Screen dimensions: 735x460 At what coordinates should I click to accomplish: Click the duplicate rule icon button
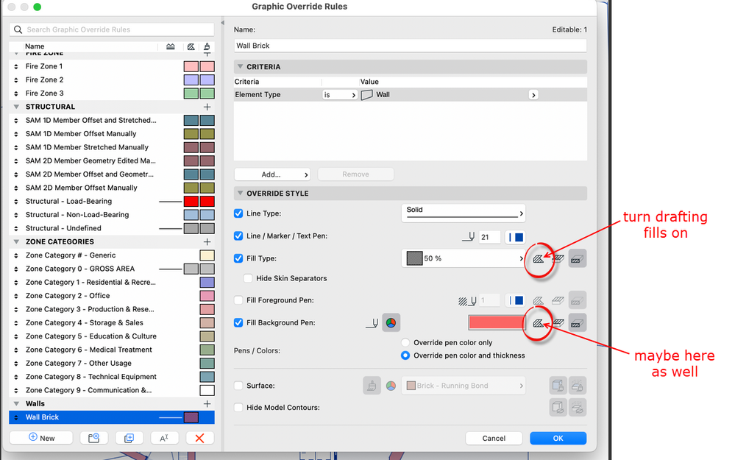pos(129,438)
